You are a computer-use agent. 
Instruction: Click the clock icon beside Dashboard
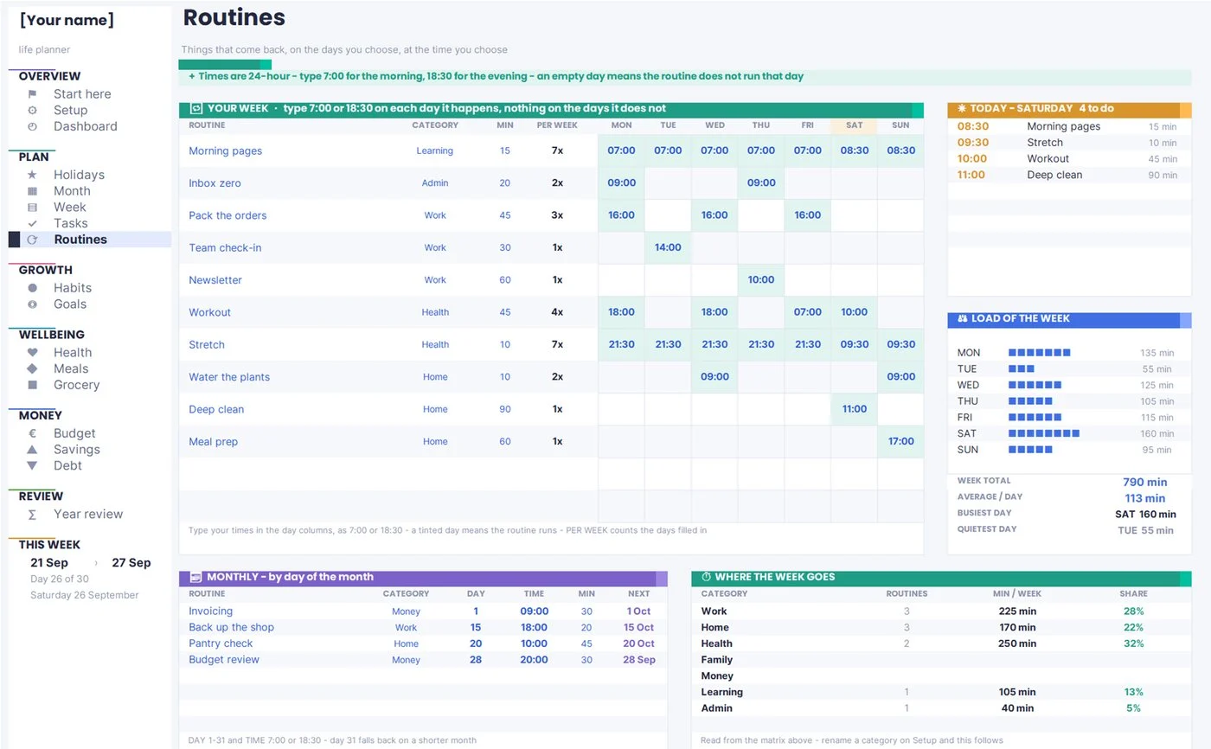32,126
